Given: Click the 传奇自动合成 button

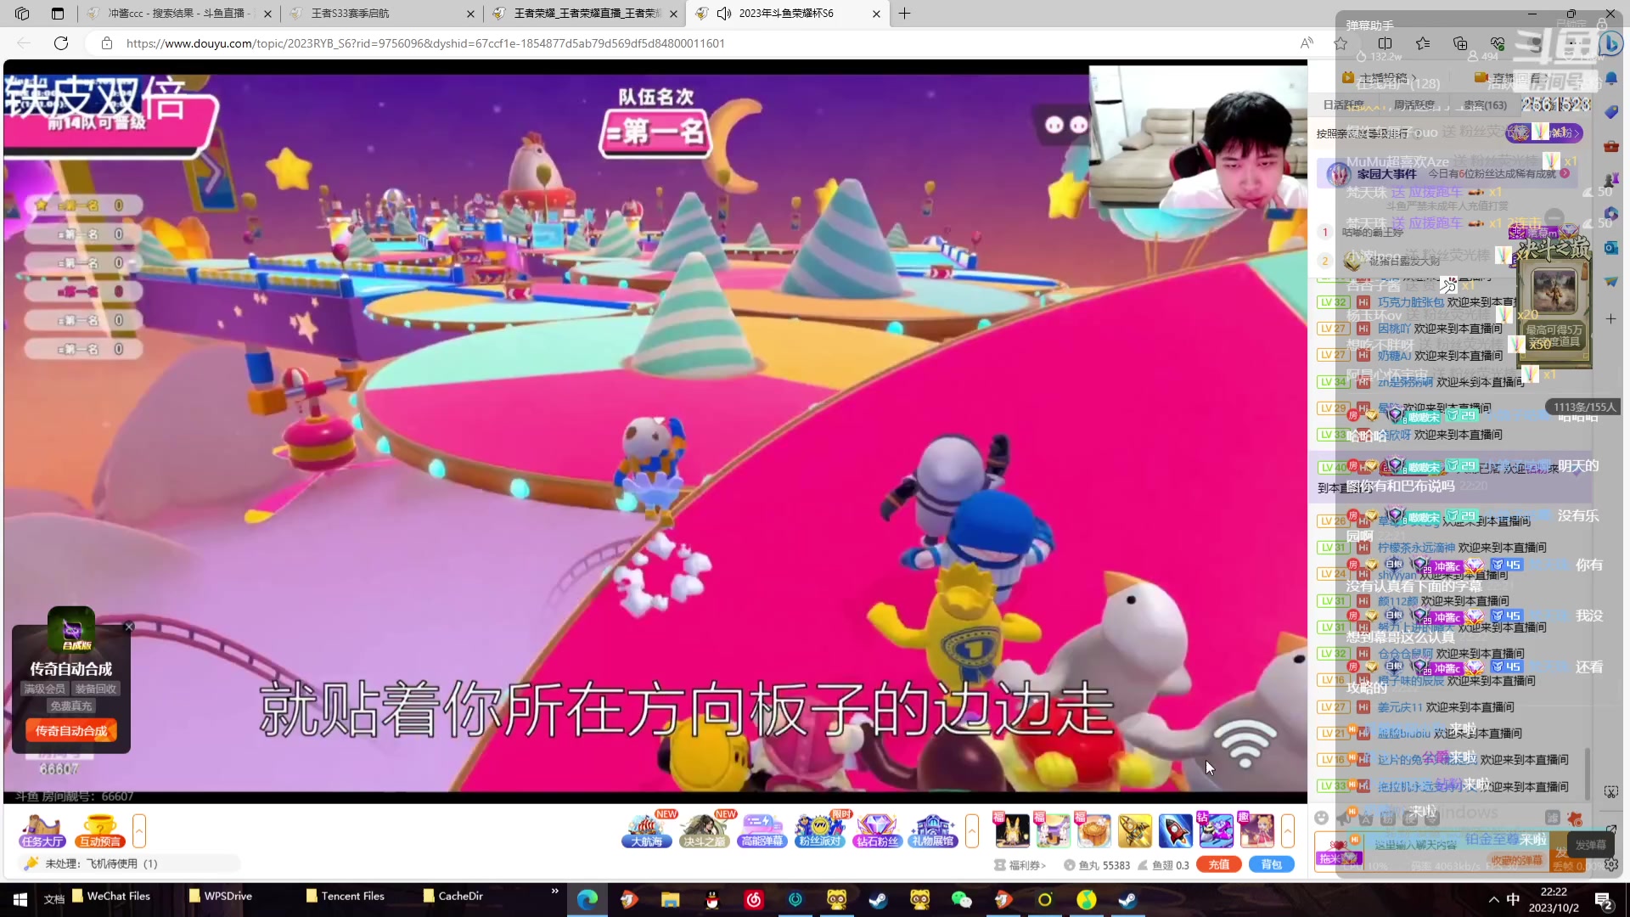Looking at the screenshot, I should pos(70,730).
